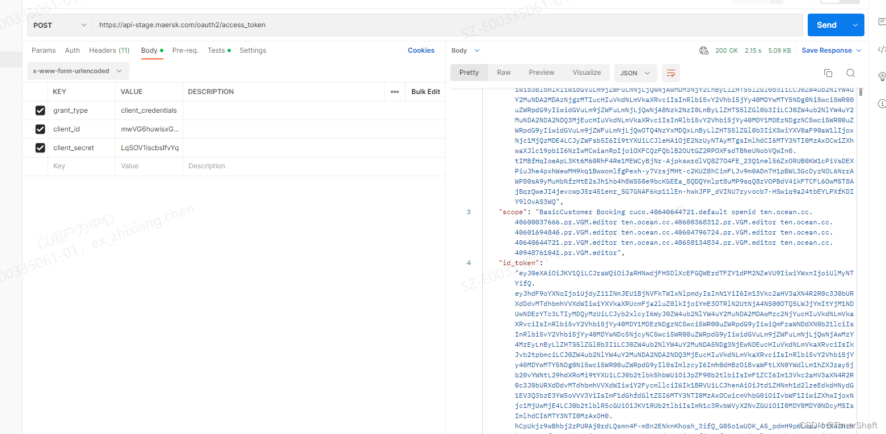This screenshot has width=886, height=434.
Task: Open the x-www-form-urlencoded body type dropdown
Action: (x=78, y=71)
